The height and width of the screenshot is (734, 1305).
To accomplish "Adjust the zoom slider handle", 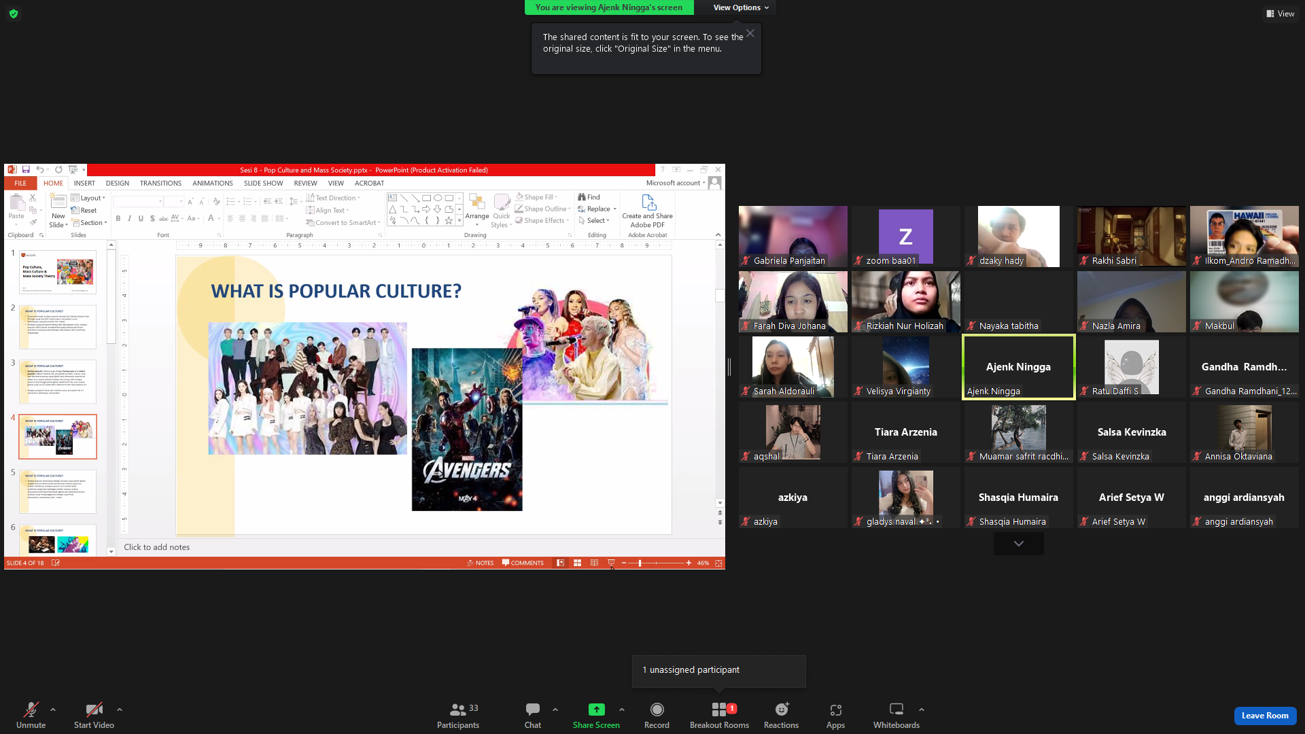I will coord(640,563).
